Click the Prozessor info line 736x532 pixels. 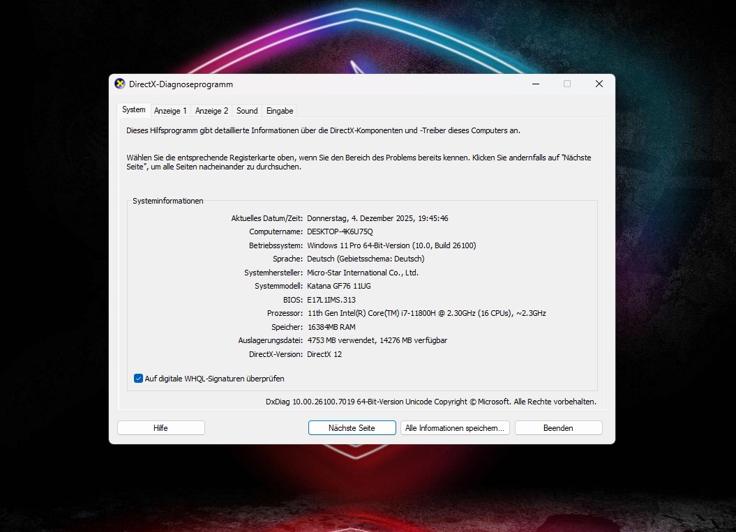[426, 314]
